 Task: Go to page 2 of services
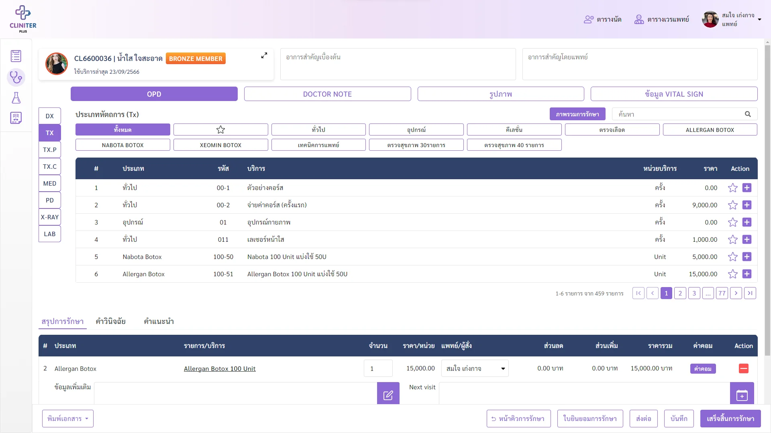680,293
